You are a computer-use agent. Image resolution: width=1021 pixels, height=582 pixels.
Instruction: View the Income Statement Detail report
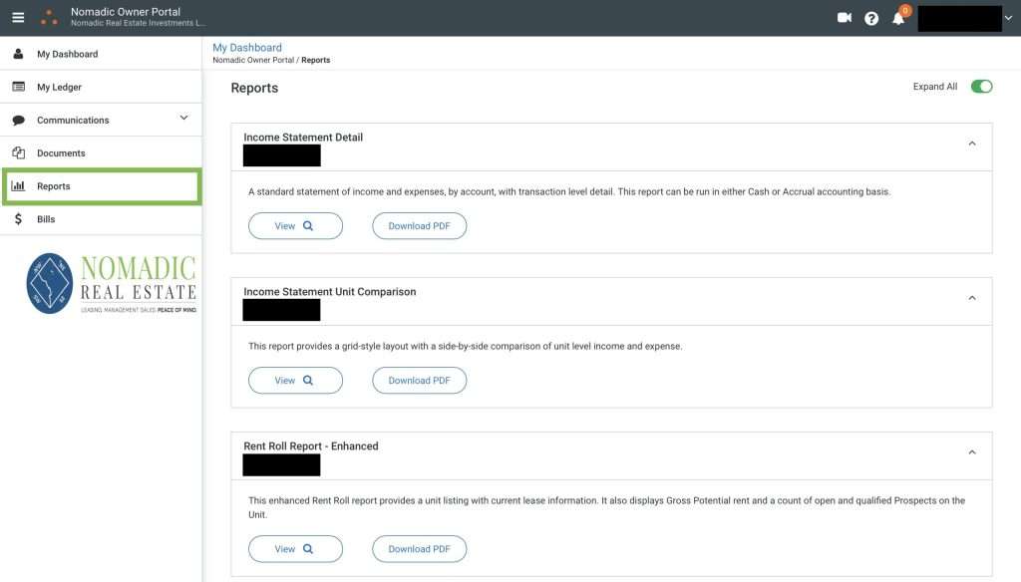[295, 226]
